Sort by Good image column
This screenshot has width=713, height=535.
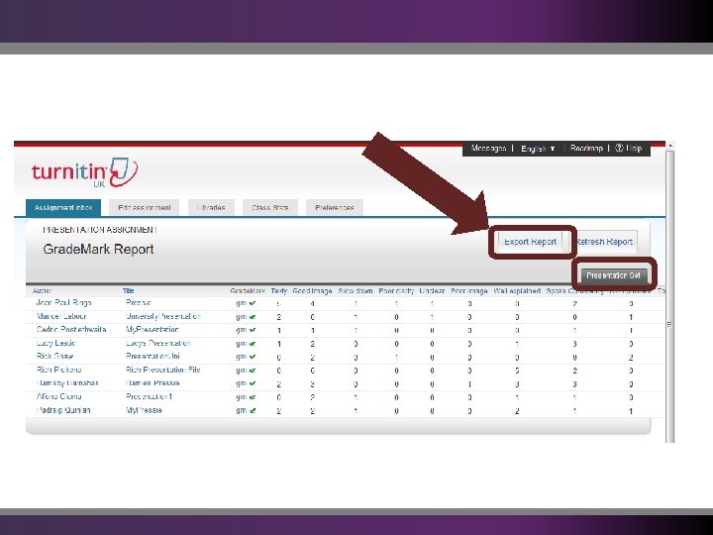pyautogui.click(x=312, y=290)
